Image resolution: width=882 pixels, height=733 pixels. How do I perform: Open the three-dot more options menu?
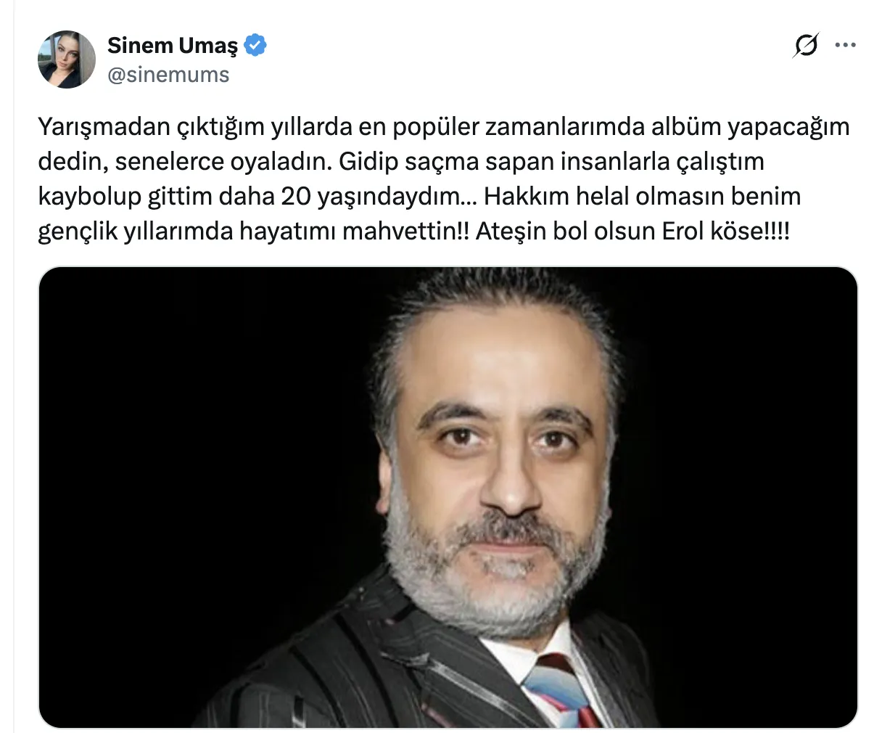[x=846, y=45]
